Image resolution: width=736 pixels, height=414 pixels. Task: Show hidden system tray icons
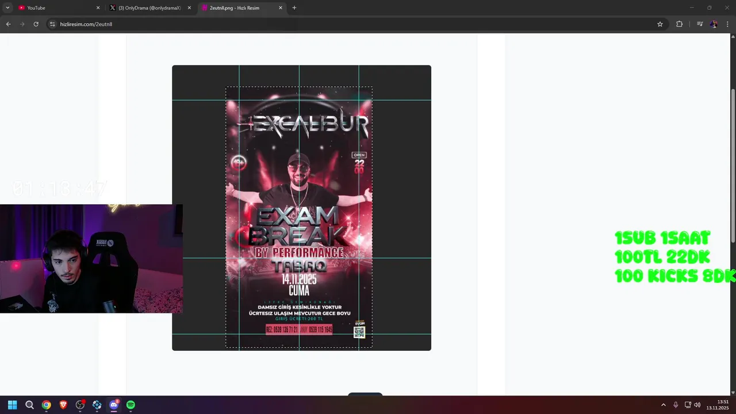click(663, 405)
